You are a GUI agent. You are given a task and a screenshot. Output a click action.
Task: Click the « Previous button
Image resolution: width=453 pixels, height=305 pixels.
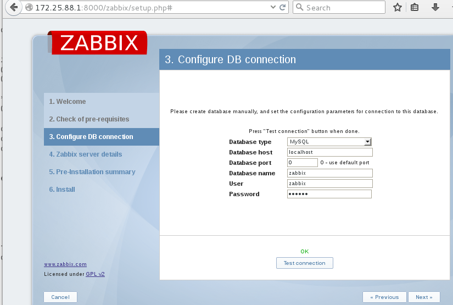384,297
